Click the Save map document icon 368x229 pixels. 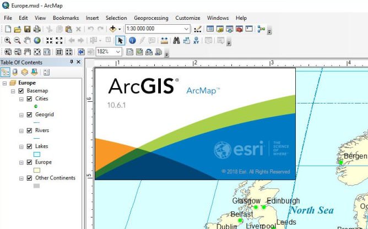pos(27,29)
